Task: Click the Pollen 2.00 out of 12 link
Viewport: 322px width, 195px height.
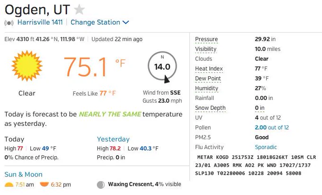Action: (272, 127)
